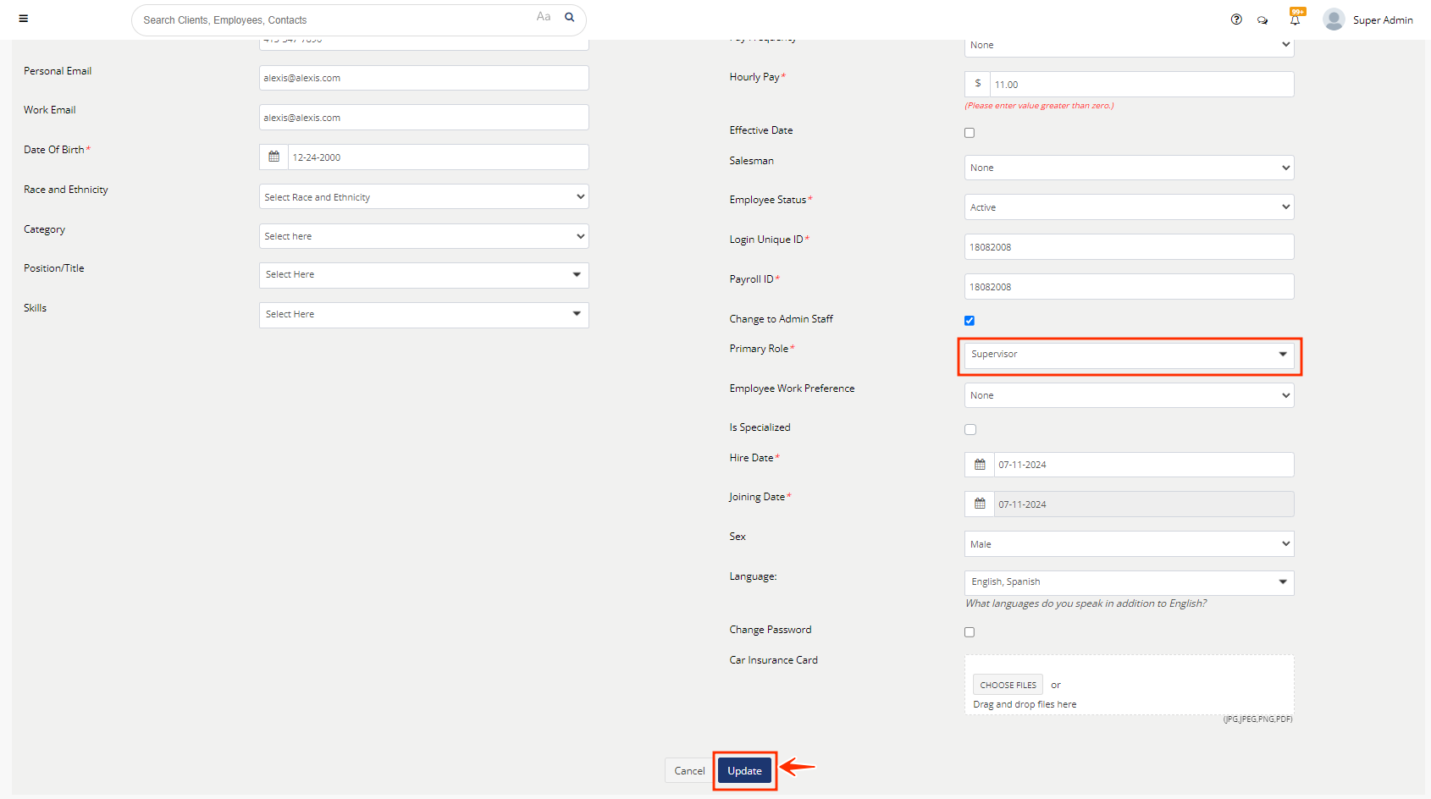Open the Super Admin profile menu
The image size is (1431, 799).
[1368, 19]
